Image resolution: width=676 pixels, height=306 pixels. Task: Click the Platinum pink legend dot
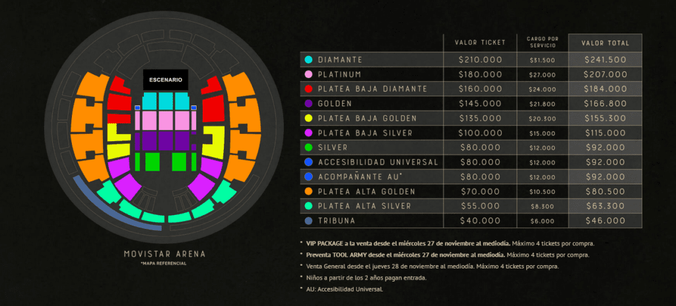308,74
